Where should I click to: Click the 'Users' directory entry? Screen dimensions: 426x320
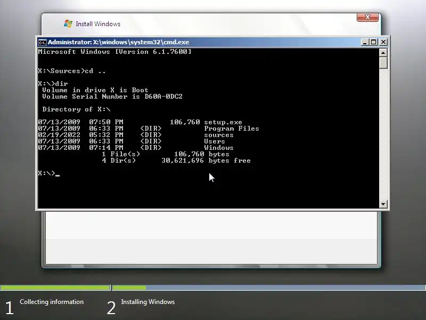pyautogui.click(x=215, y=141)
